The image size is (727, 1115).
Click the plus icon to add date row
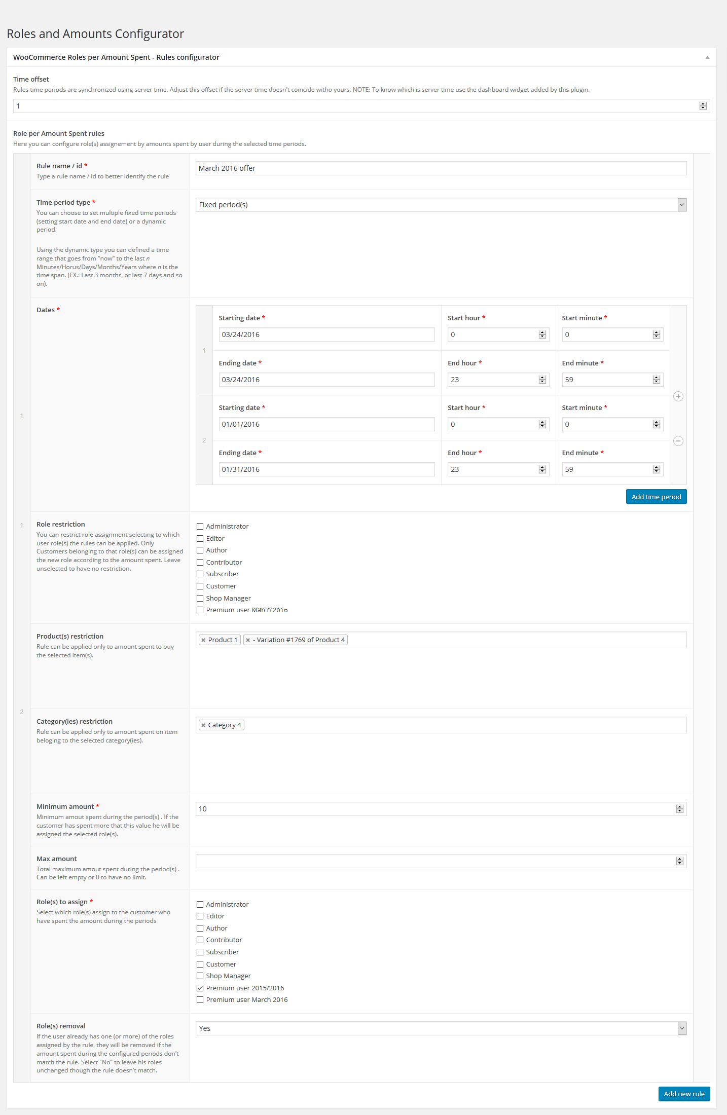pyautogui.click(x=678, y=396)
